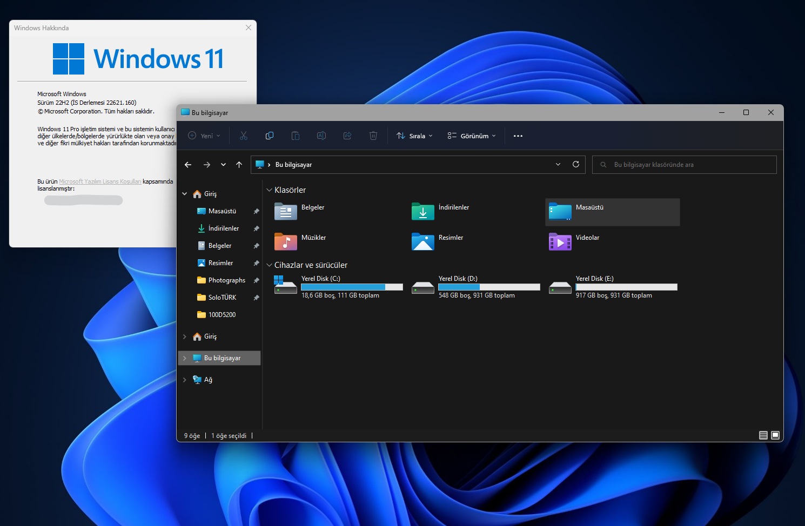Click the pin icon beside sidebar Masaüstü
Image resolution: width=805 pixels, height=526 pixels.
coord(256,211)
